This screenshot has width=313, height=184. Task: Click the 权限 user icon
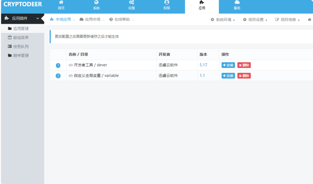(167, 2)
